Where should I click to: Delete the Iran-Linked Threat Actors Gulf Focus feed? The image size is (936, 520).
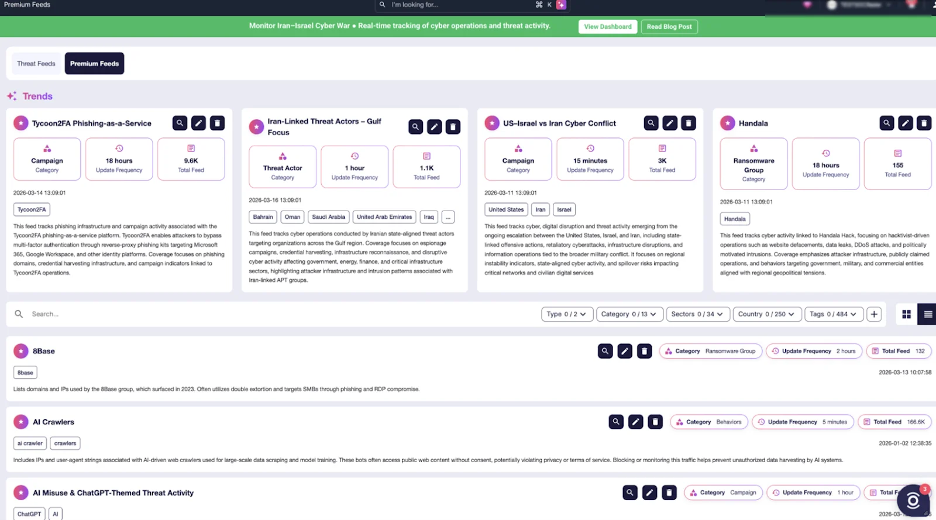click(453, 126)
